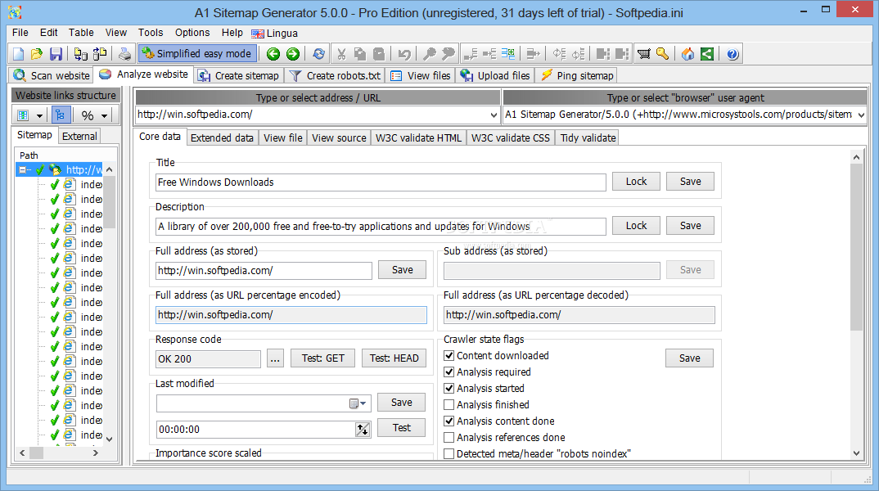Open help via blue question mark

(732, 54)
